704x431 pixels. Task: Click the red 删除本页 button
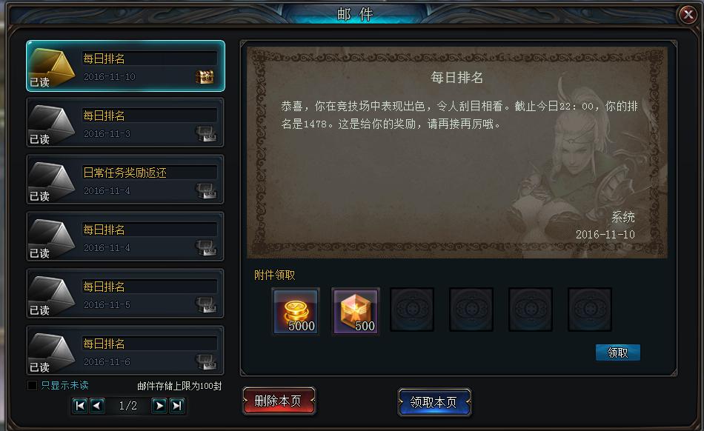pyautogui.click(x=279, y=401)
